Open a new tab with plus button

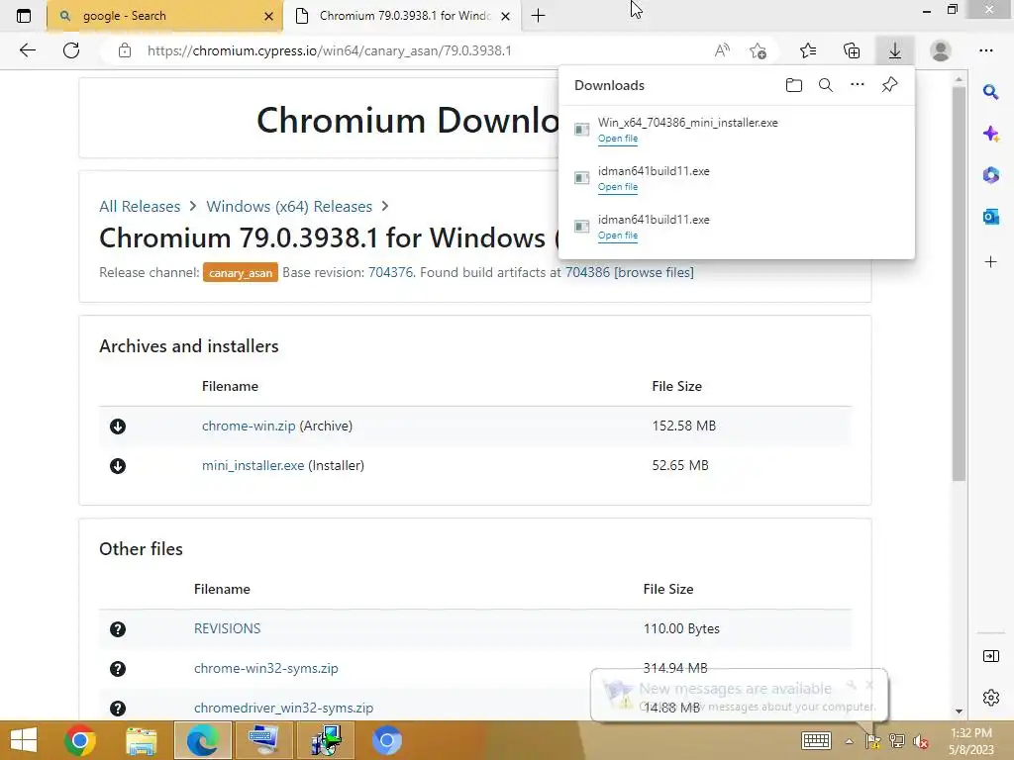click(x=538, y=16)
